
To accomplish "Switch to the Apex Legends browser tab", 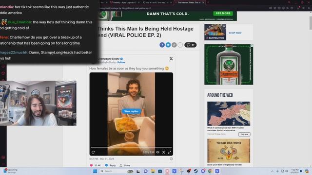I will tap(124, 2).
